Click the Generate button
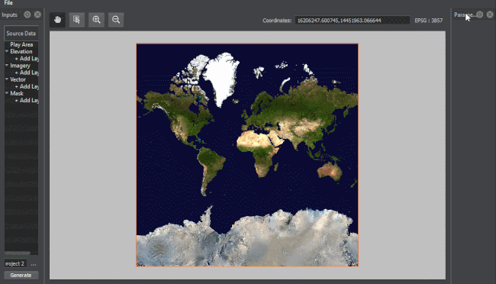496x284 pixels. tap(21, 275)
